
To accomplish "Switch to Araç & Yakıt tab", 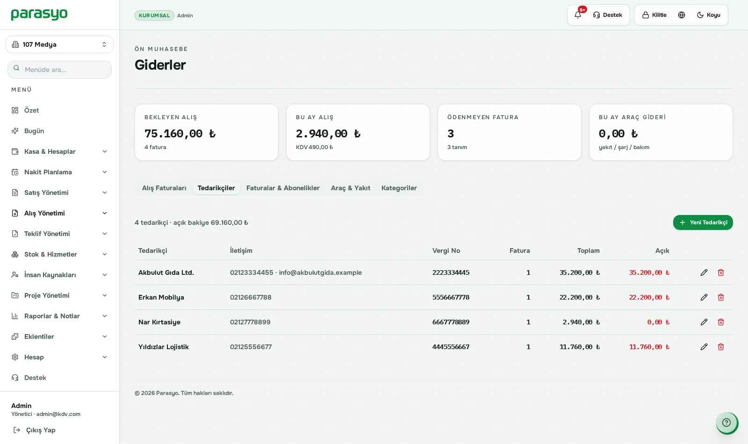I will [351, 188].
